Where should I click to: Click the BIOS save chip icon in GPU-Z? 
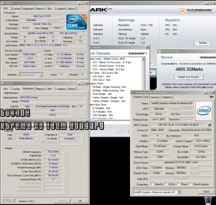click(210, 125)
